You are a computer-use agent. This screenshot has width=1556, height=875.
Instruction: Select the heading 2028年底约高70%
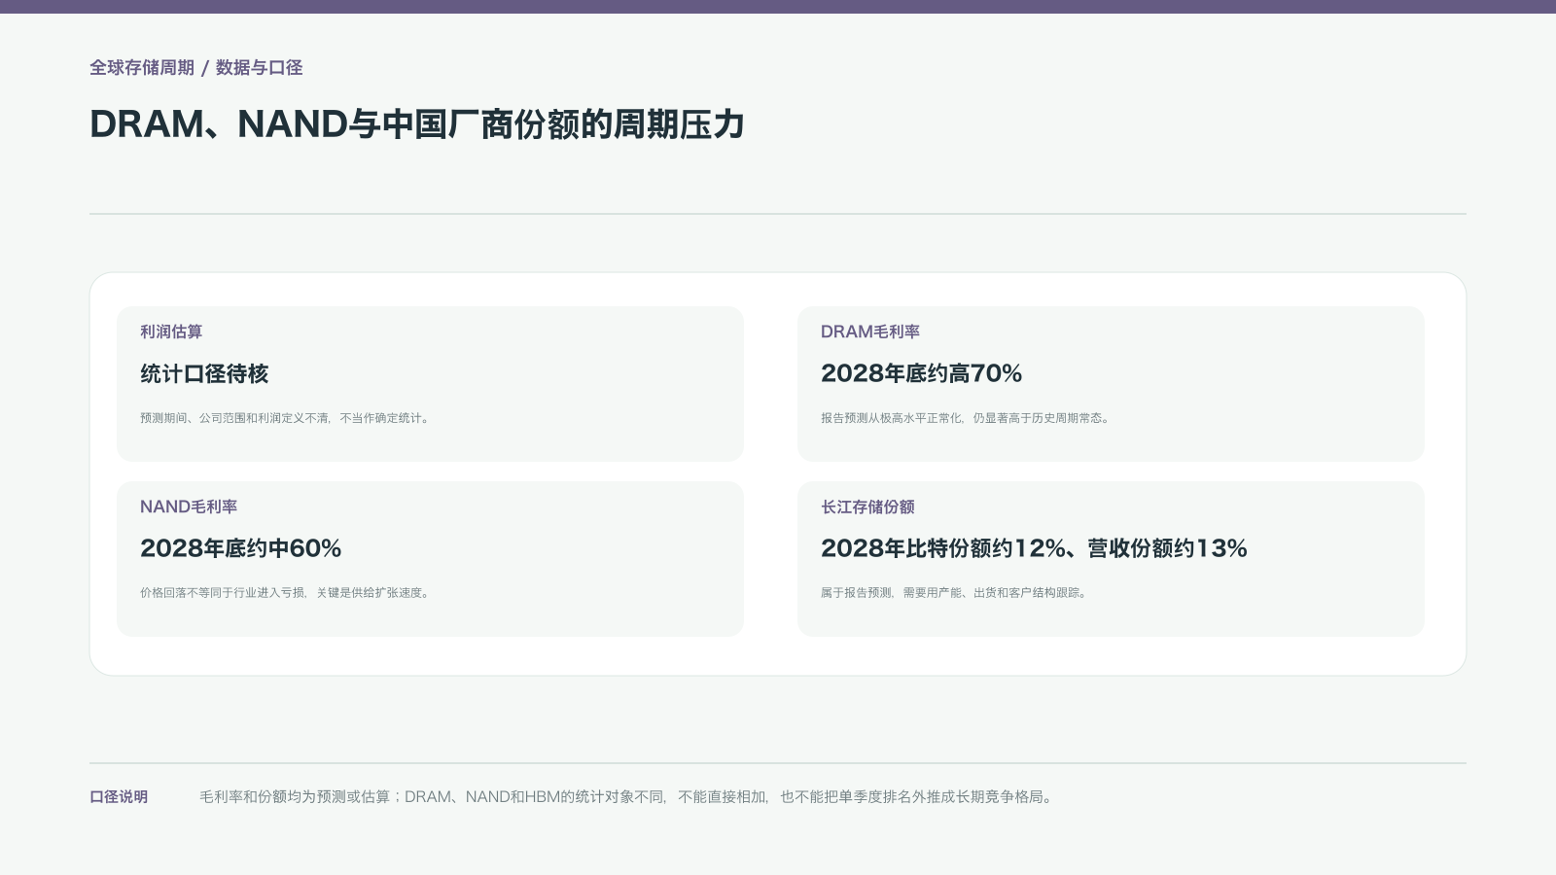point(921,373)
